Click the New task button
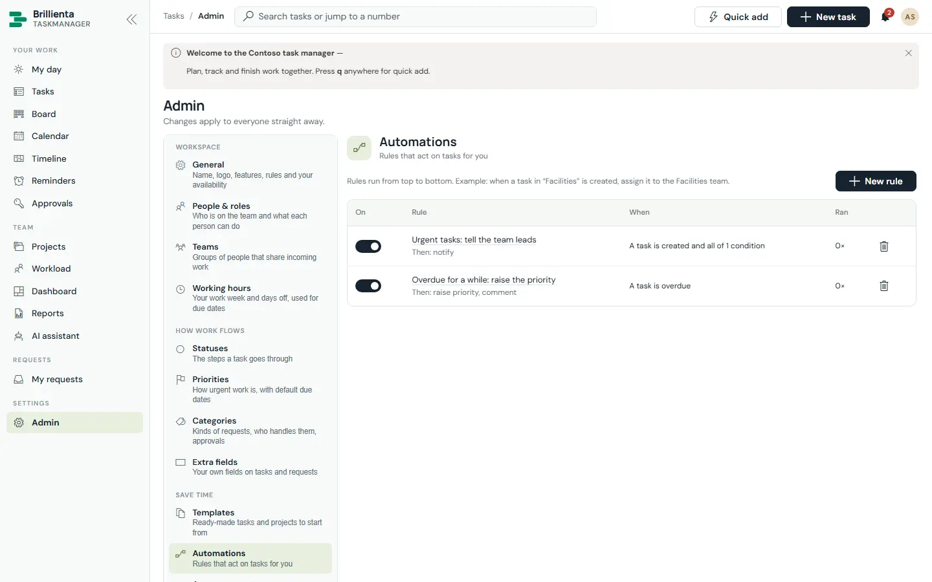Viewport: 932px width, 582px height. click(828, 17)
